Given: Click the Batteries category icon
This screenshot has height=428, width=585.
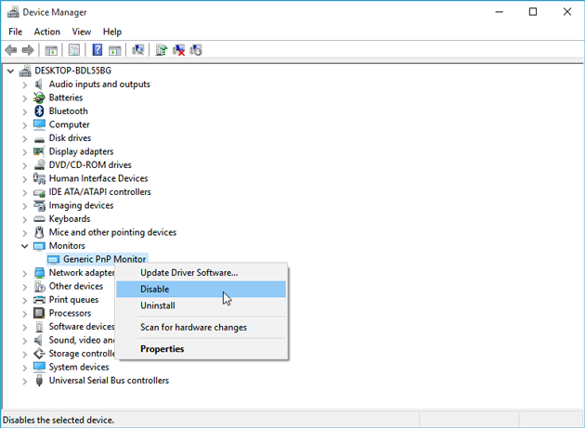Looking at the screenshot, I should tap(39, 97).
